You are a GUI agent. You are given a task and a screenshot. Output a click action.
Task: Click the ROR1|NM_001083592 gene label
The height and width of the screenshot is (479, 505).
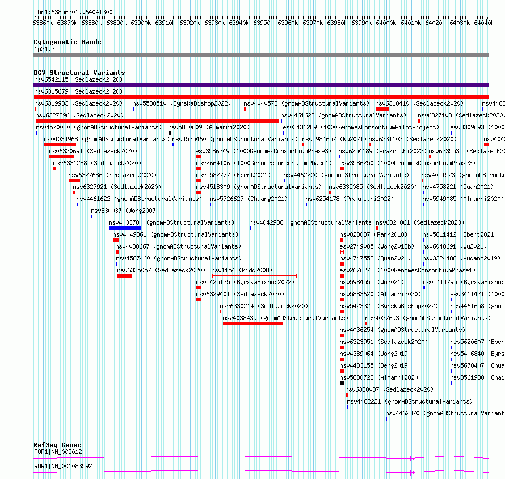click(63, 466)
